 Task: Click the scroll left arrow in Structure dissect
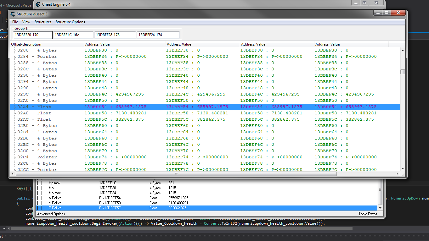(x=13, y=174)
